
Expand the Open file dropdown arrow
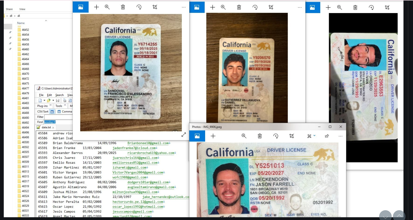tap(53, 100)
